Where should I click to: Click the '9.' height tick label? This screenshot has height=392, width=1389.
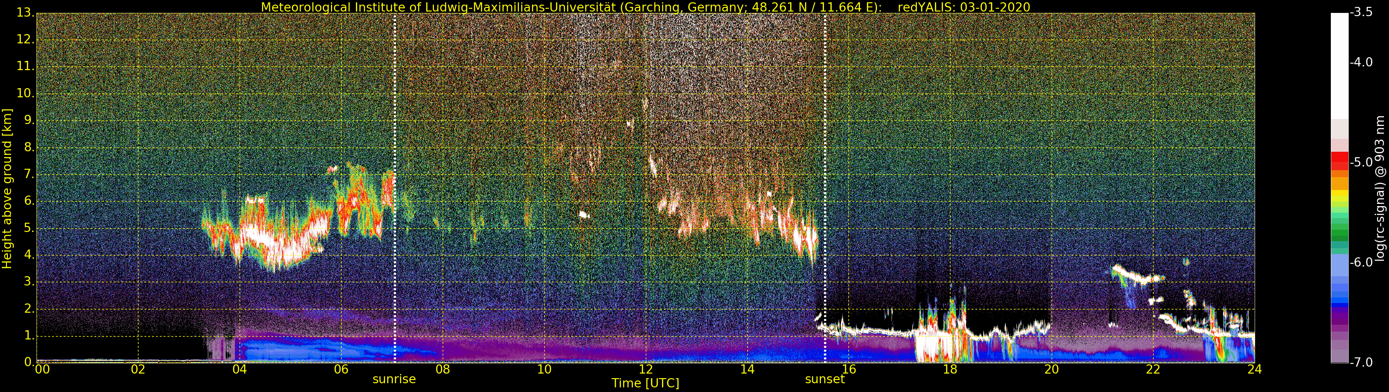point(29,120)
